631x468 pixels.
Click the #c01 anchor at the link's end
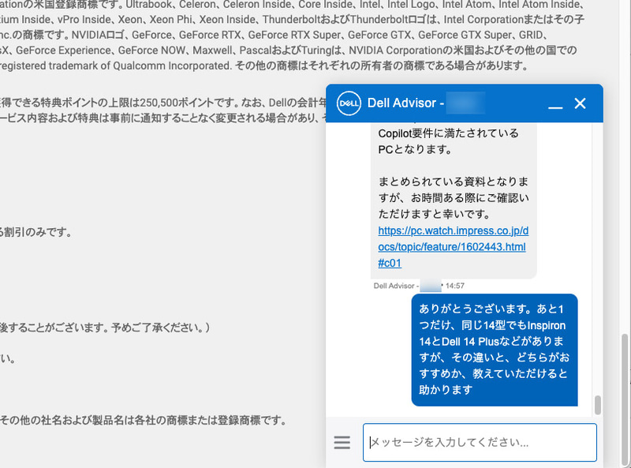pos(390,263)
